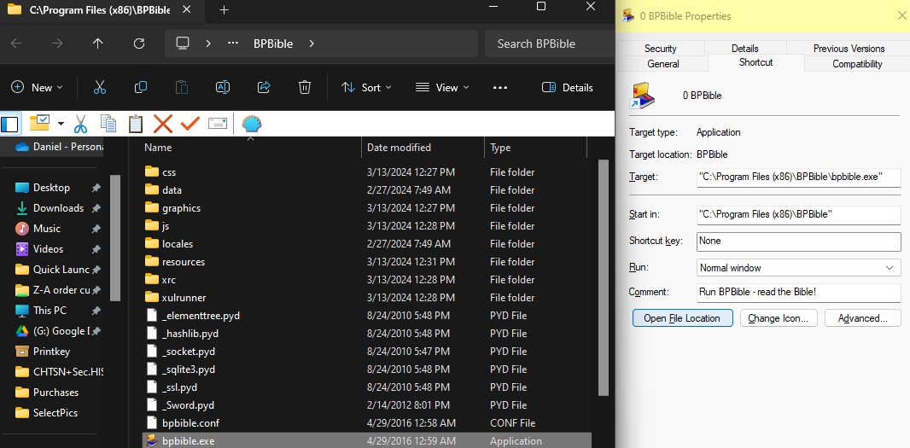Open the See more ellipsis menu
The height and width of the screenshot is (448, 910).
pyautogui.click(x=500, y=88)
